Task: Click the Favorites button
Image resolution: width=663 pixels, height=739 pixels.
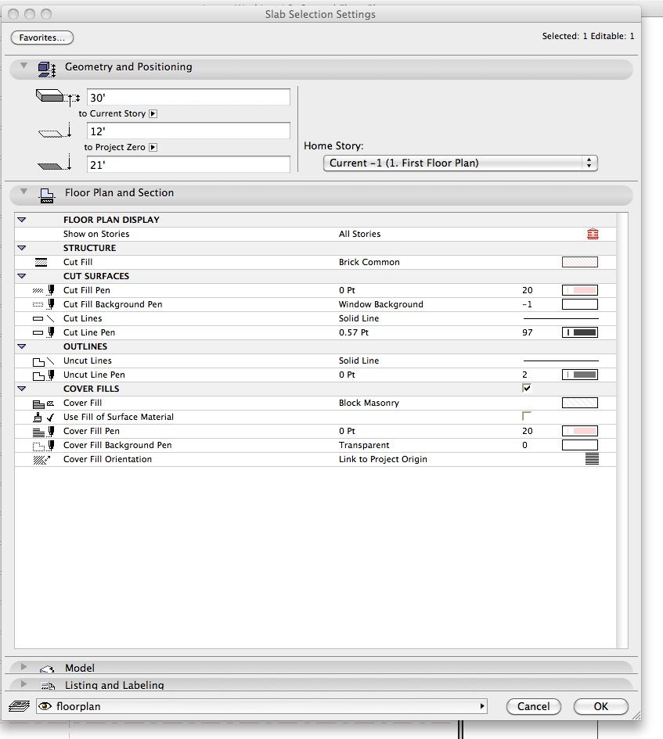Action: pos(41,38)
